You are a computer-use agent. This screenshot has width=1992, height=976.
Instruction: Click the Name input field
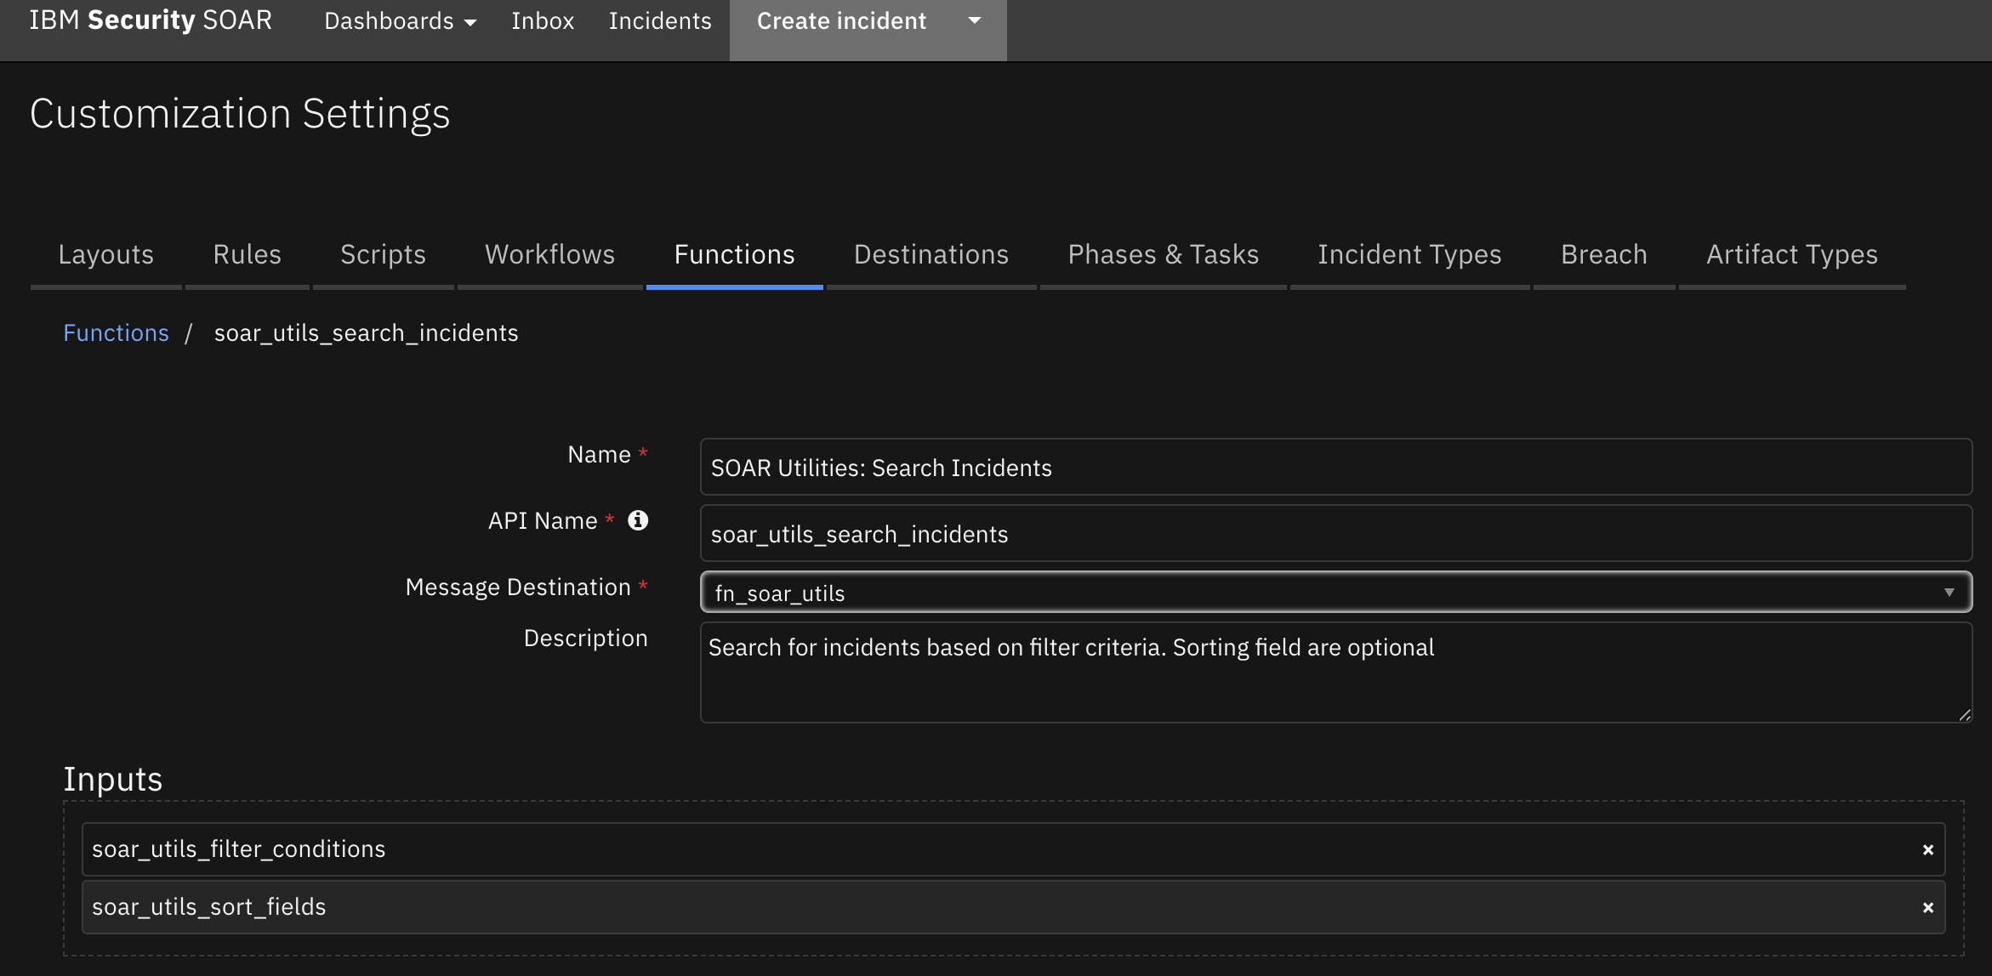pos(1335,467)
